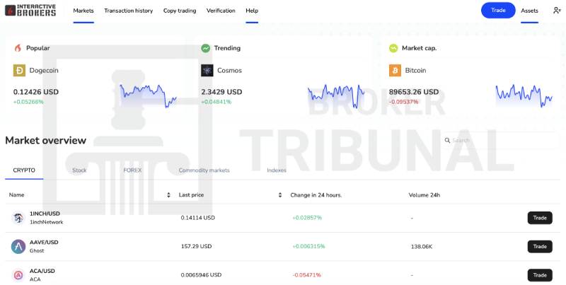Click the 1INCH/USD pair name
This screenshot has height=285, width=566.
coord(45,214)
